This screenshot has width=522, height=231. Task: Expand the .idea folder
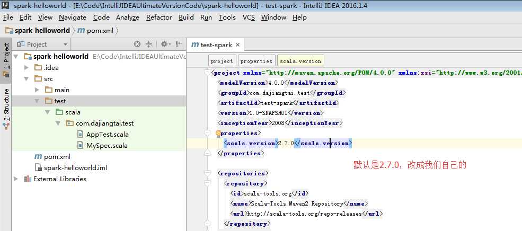click(26, 68)
